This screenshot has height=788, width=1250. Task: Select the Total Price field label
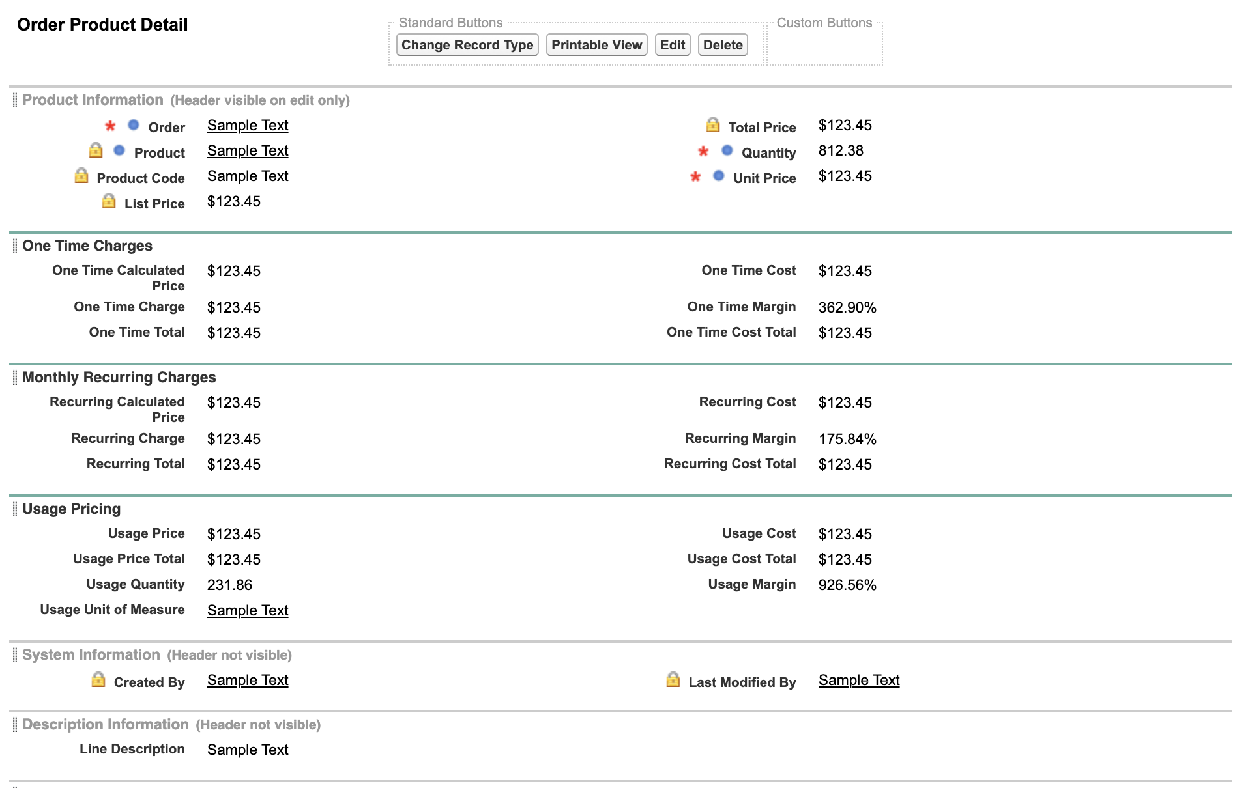[762, 128]
